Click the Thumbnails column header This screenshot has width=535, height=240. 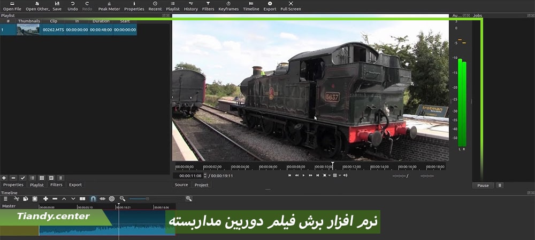pos(29,21)
